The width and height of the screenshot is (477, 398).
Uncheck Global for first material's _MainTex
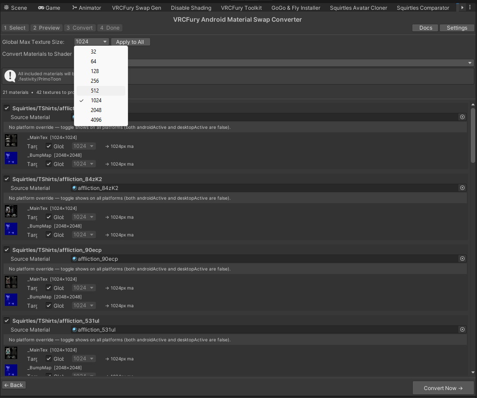pos(49,146)
